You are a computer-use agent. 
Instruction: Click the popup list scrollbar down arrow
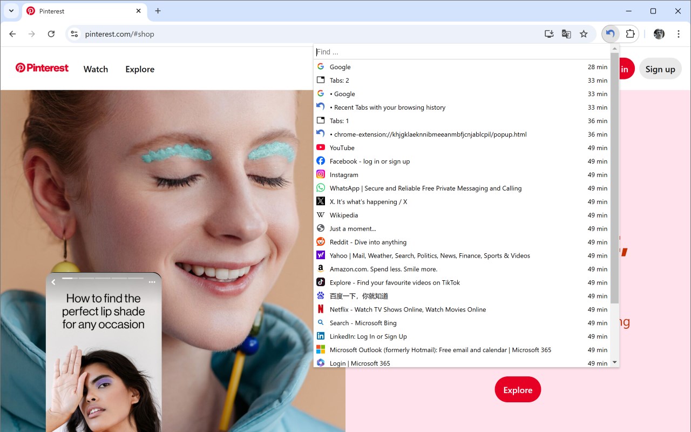click(x=615, y=363)
